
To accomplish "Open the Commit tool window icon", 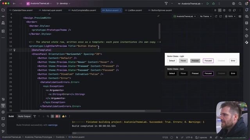I will point(3,16).
